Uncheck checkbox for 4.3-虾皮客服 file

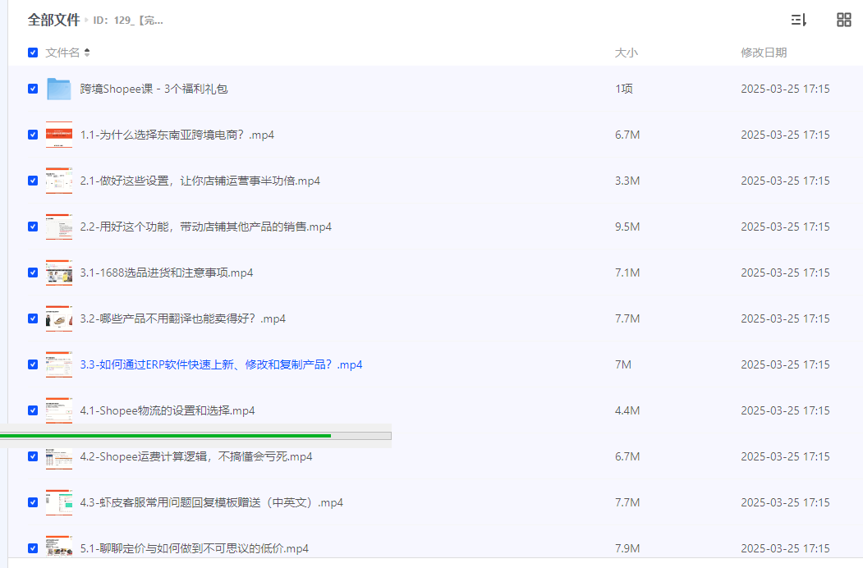coord(33,502)
